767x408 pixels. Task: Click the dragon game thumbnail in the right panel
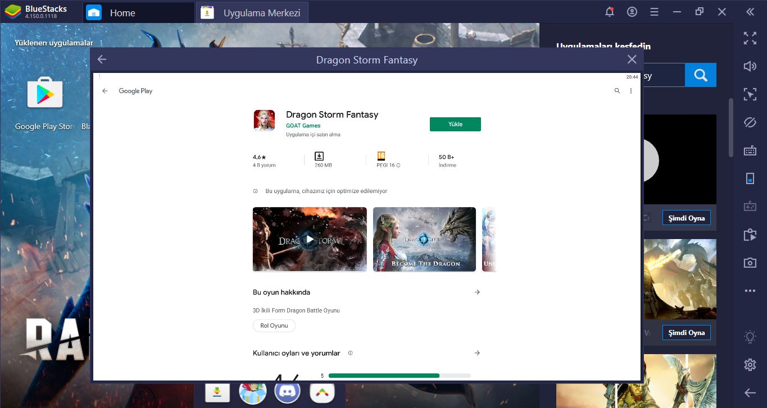click(x=680, y=279)
